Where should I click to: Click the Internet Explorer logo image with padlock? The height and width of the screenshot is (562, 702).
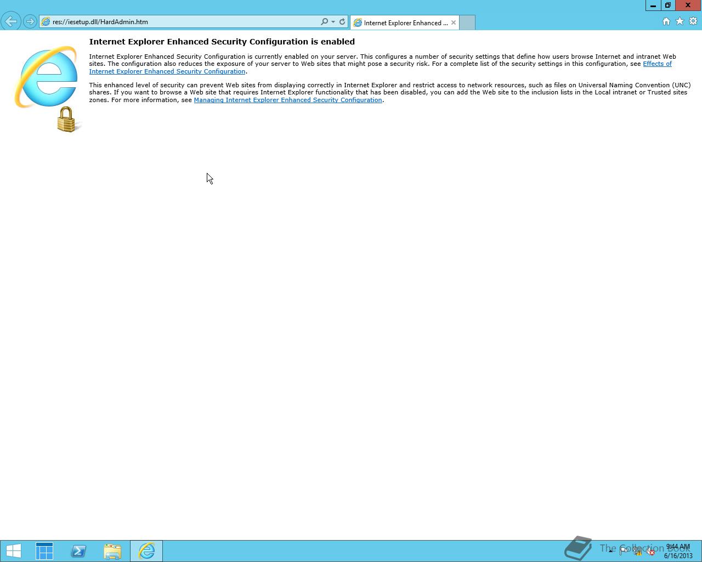click(x=48, y=89)
